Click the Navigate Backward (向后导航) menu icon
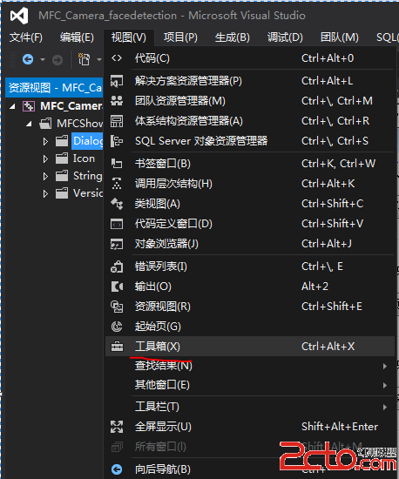The height and width of the screenshot is (479, 399). 117,469
